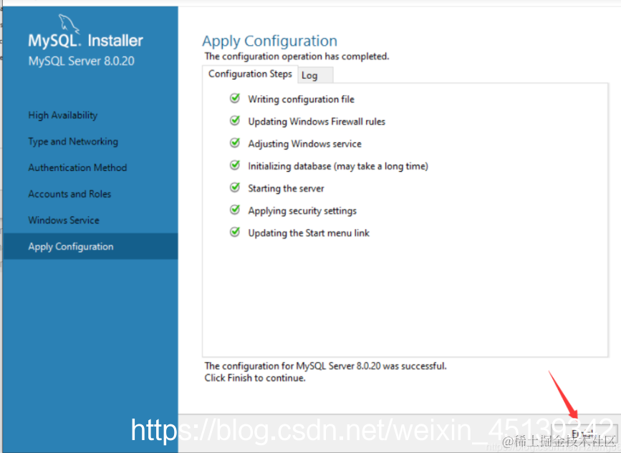
Task: Open the High Availability step
Action: click(62, 115)
